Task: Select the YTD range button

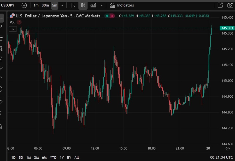Action: (x=53, y=158)
